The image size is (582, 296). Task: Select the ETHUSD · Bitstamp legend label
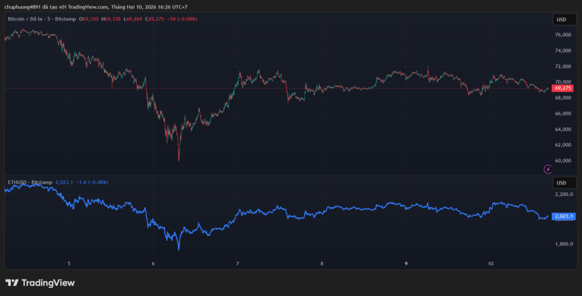point(30,182)
